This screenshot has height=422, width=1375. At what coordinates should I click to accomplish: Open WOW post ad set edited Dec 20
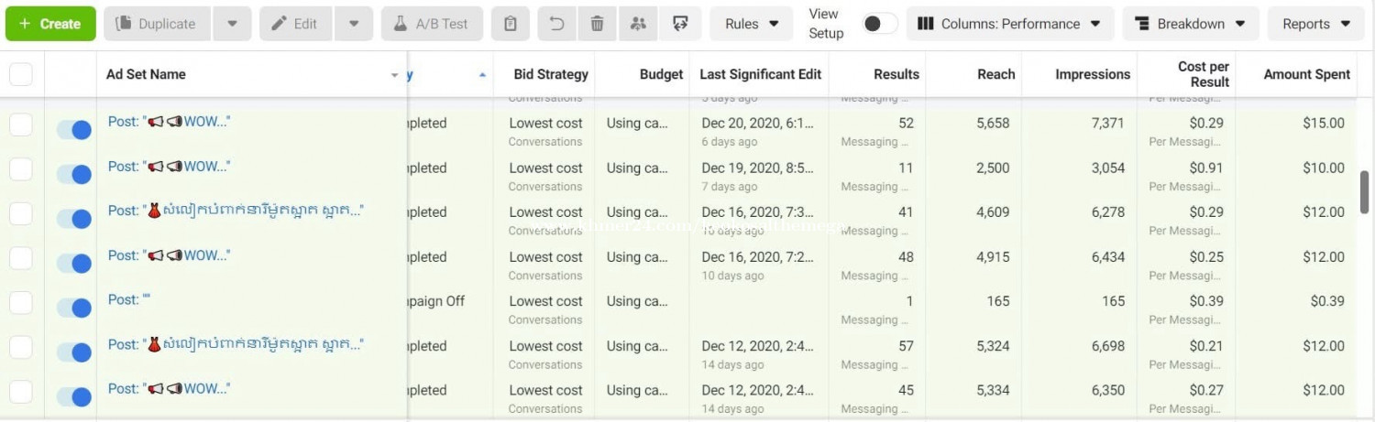point(170,121)
